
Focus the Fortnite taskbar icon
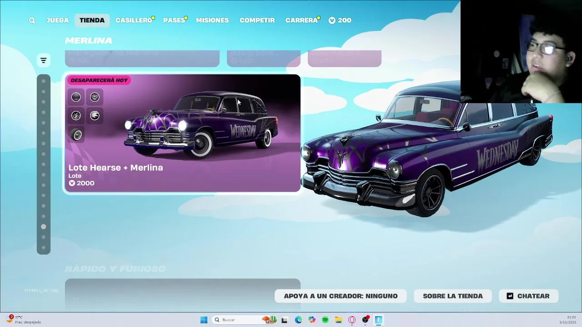[378, 320]
